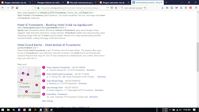Open the www.agoda.com green URL link

[x=41, y=28]
